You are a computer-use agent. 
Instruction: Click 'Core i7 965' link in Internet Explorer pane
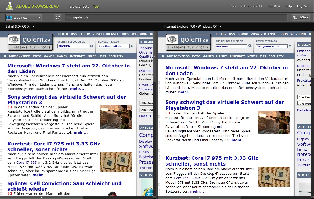click(183, 178)
